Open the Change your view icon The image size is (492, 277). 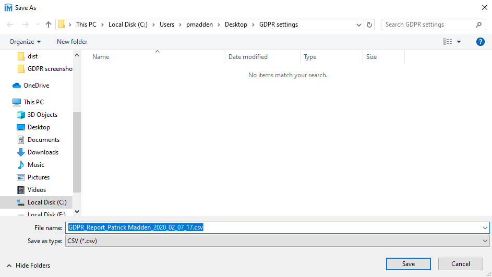click(x=448, y=42)
